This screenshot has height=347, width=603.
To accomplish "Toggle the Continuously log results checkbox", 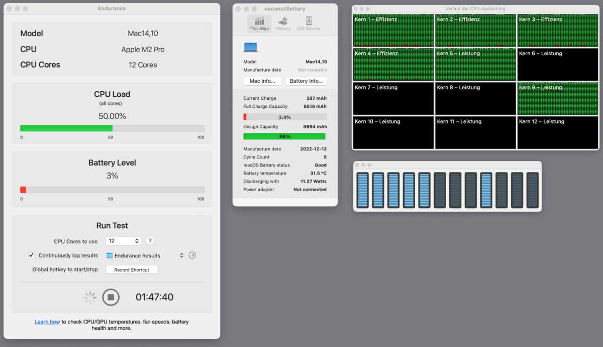I will (x=31, y=255).
